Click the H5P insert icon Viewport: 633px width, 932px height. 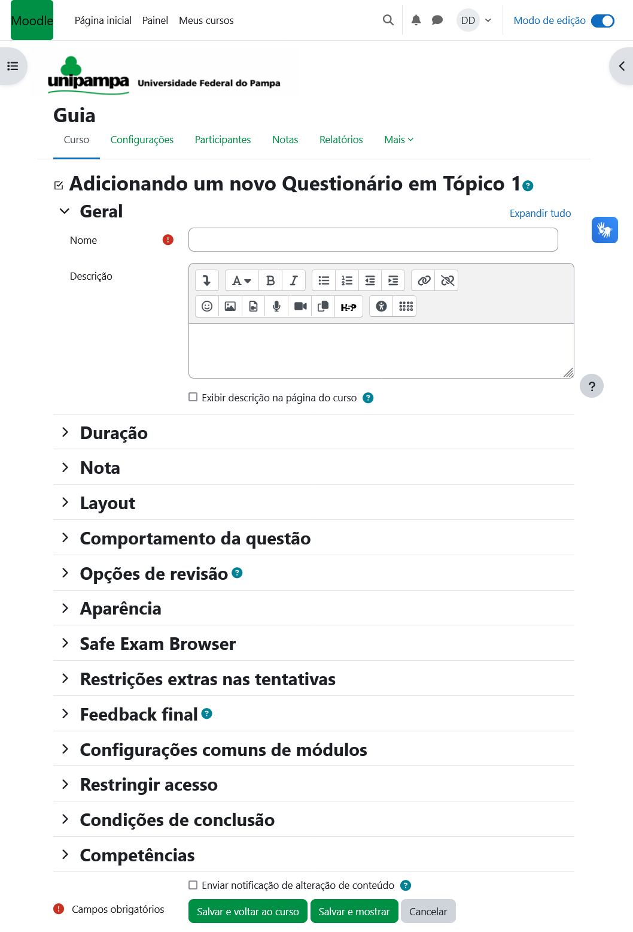click(x=348, y=307)
